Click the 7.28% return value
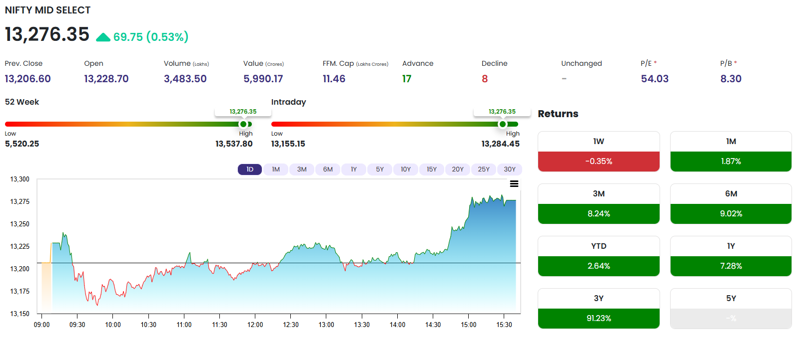This screenshot has height=337, width=799. click(x=731, y=266)
